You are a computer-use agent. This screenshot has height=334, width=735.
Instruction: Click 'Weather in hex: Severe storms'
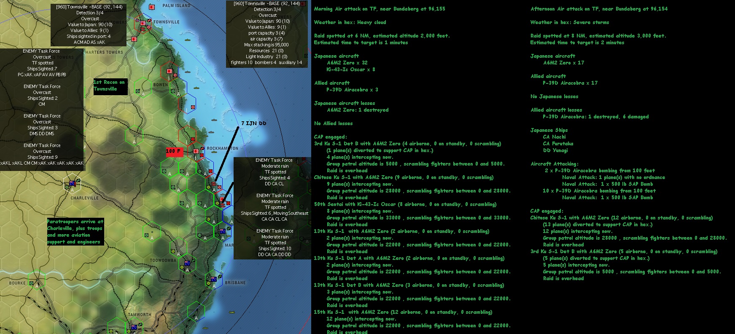click(x=570, y=22)
